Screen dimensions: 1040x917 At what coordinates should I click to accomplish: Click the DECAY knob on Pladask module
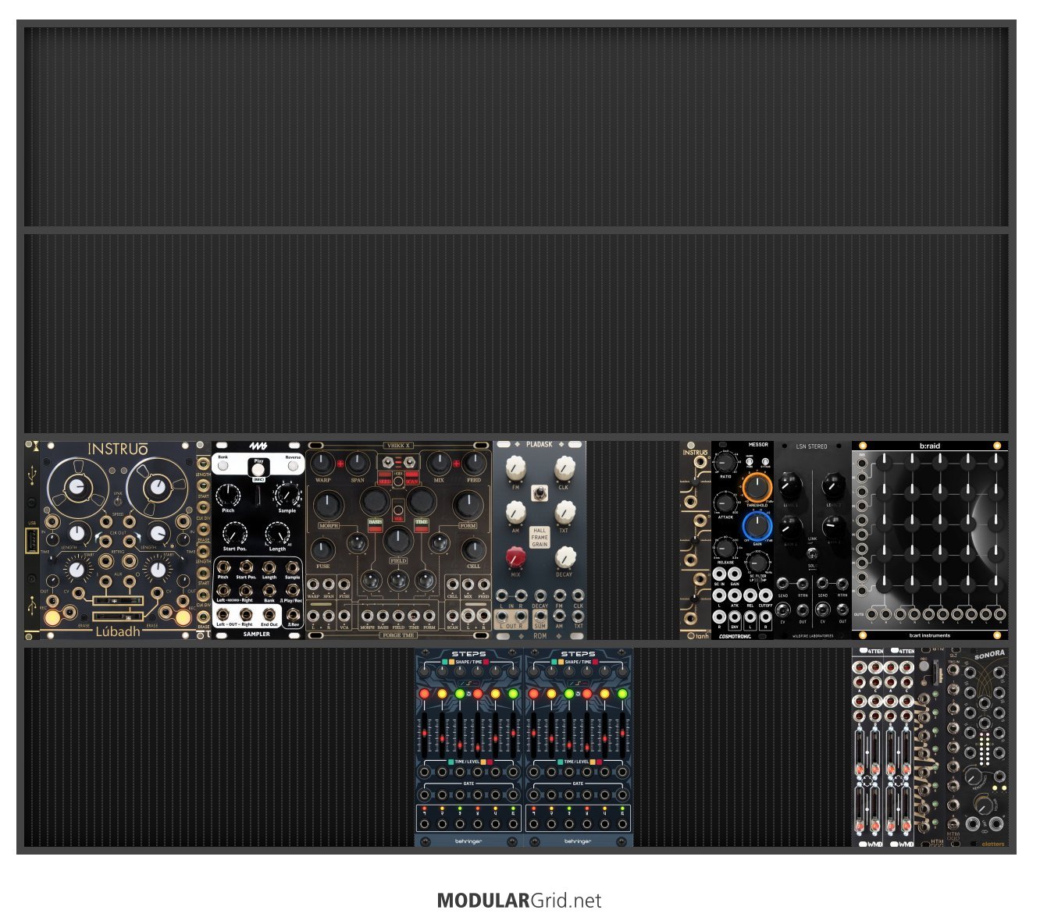[x=565, y=557]
